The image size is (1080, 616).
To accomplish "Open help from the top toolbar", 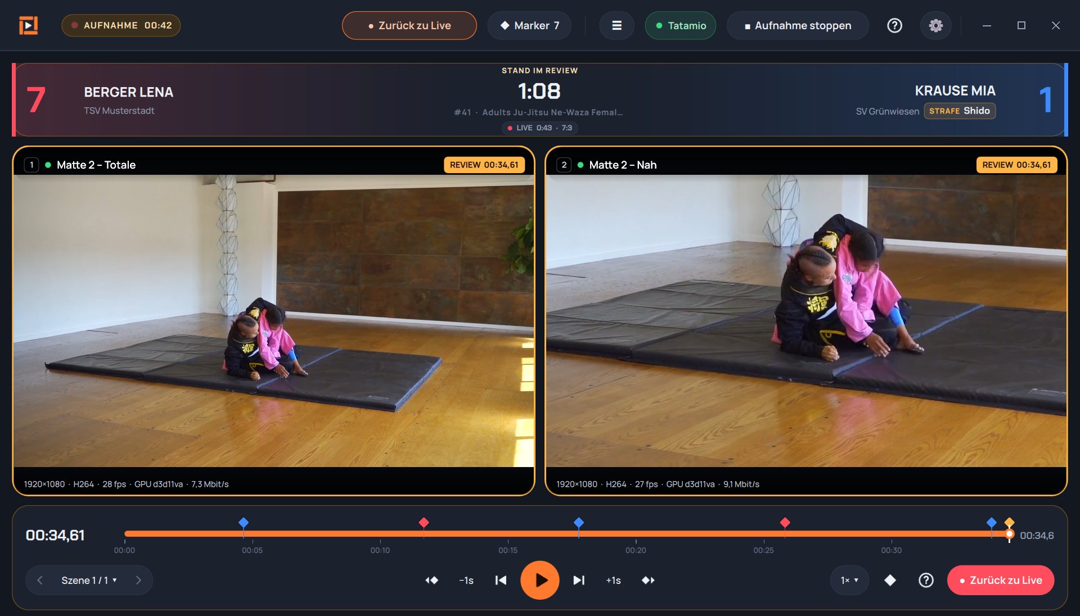I will point(894,25).
